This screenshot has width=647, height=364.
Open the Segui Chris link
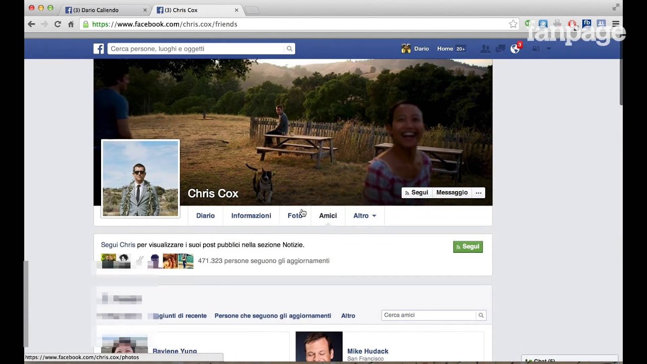[x=118, y=245]
